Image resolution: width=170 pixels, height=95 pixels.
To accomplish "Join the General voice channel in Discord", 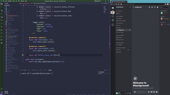I will pyautogui.click(x=120, y=37).
